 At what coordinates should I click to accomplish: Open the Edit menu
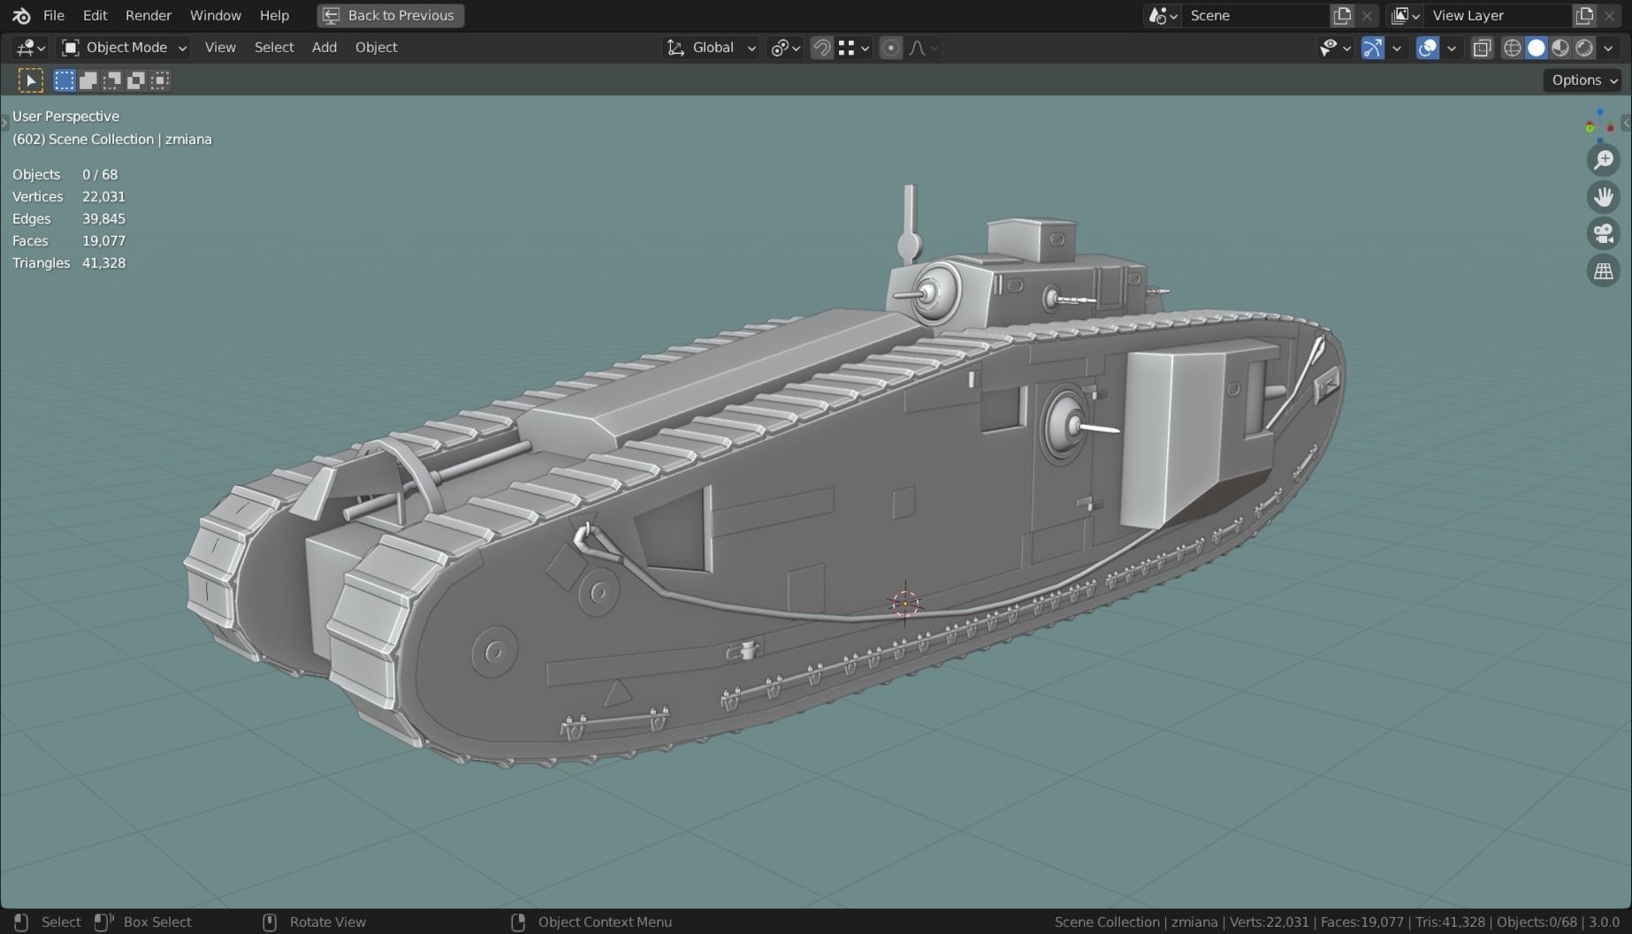click(95, 16)
